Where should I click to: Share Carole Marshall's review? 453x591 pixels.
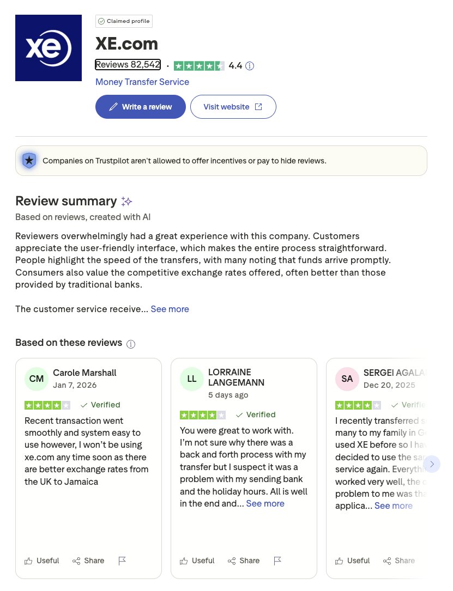coord(88,560)
